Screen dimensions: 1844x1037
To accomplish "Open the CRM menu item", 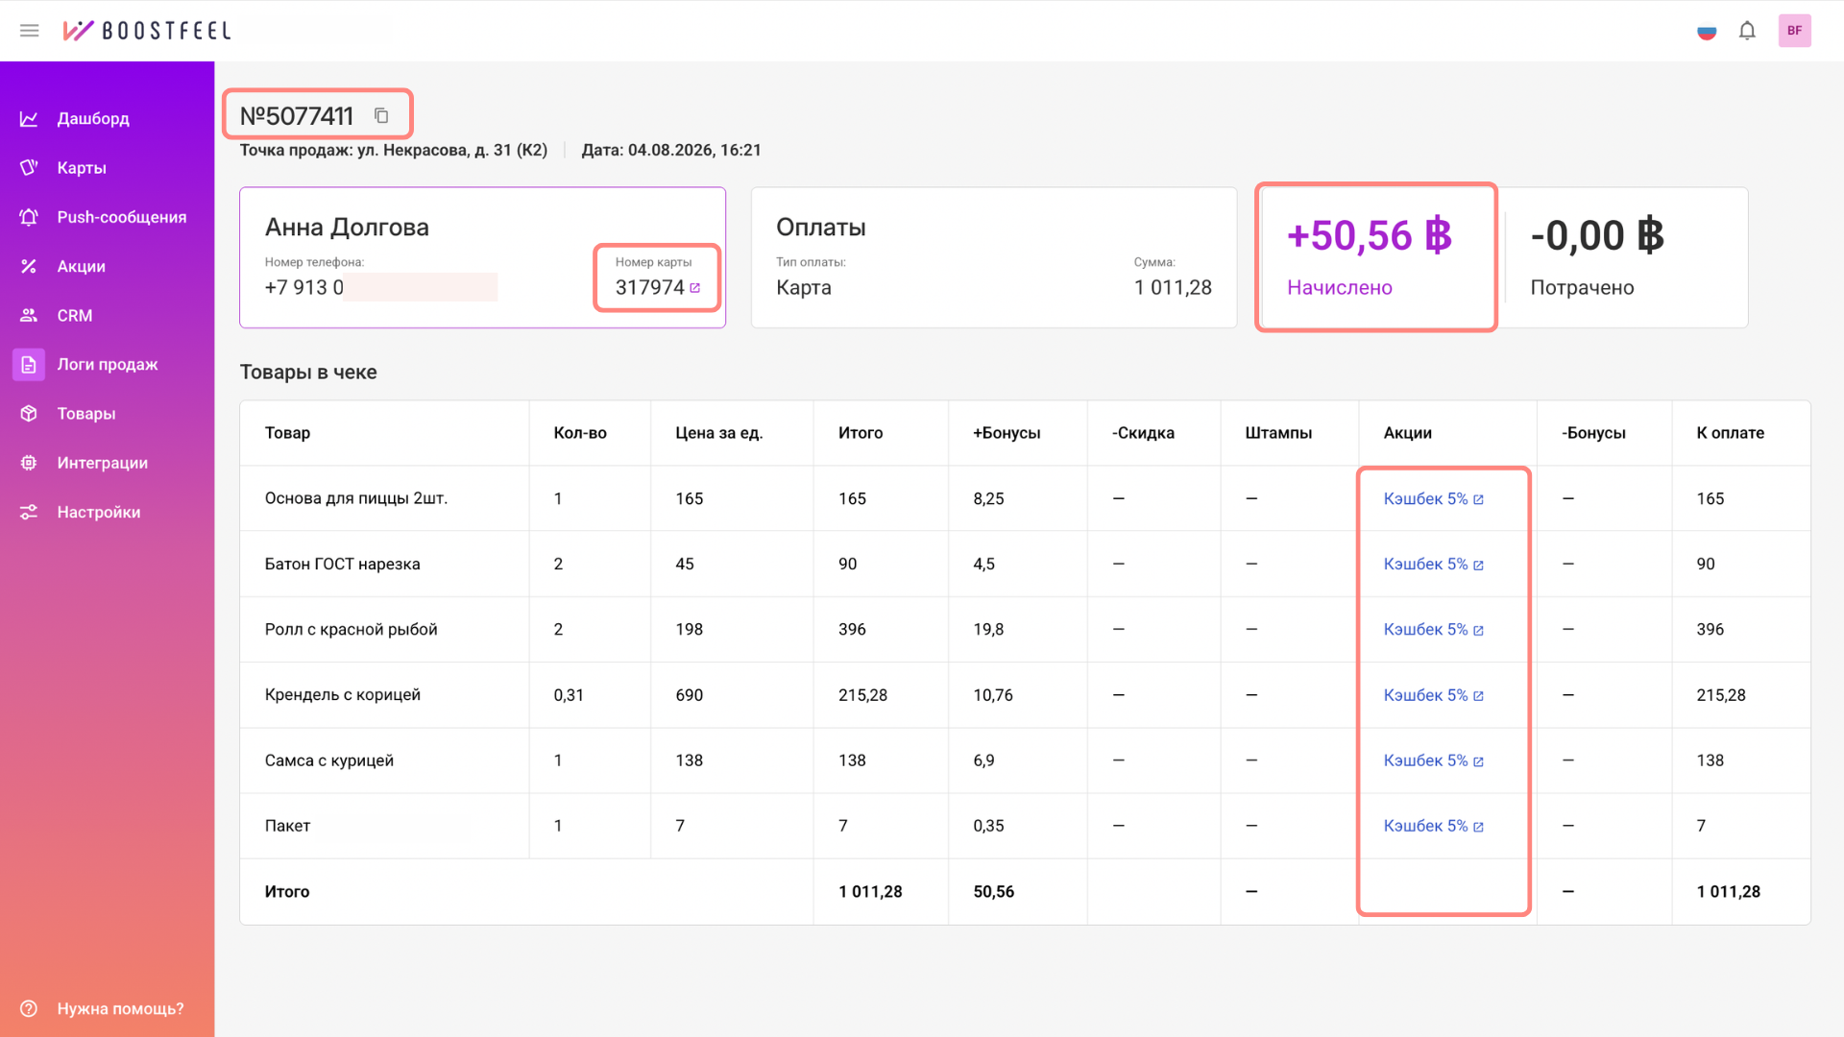I will [75, 315].
